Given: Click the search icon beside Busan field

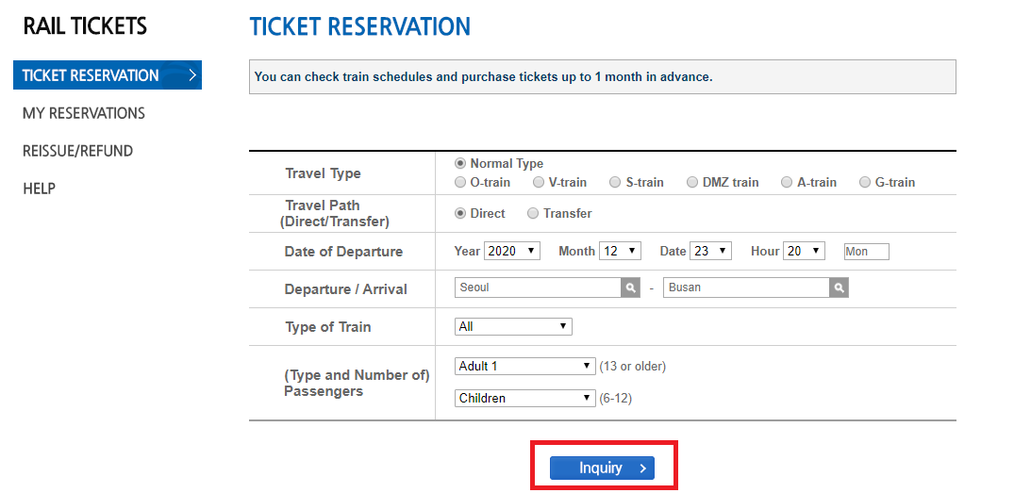Looking at the screenshot, I should (x=839, y=288).
